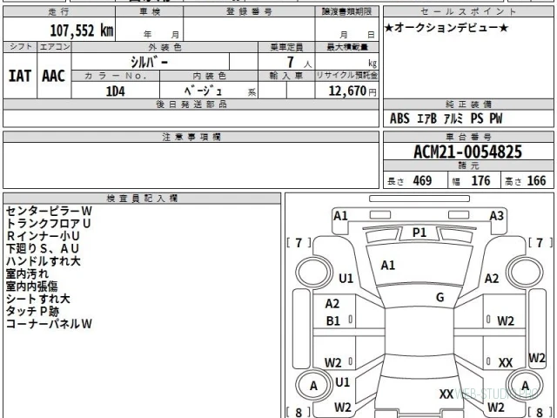The height and width of the screenshot is (418, 557).
Task: Select the length value 469
Action: click(x=422, y=180)
